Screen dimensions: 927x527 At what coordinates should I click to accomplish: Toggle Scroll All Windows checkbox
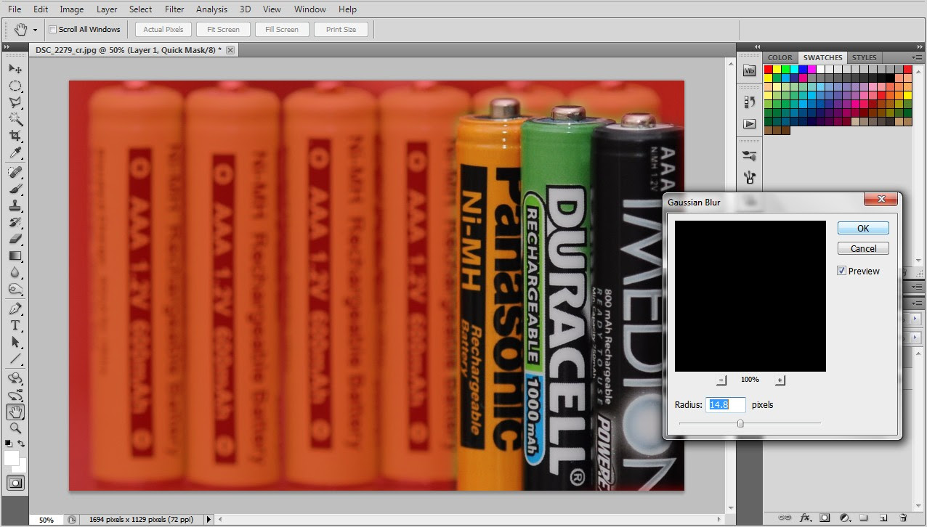tap(52, 30)
